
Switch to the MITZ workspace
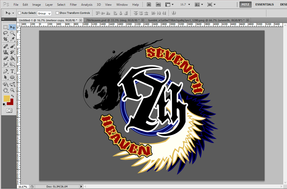tap(245, 4)
